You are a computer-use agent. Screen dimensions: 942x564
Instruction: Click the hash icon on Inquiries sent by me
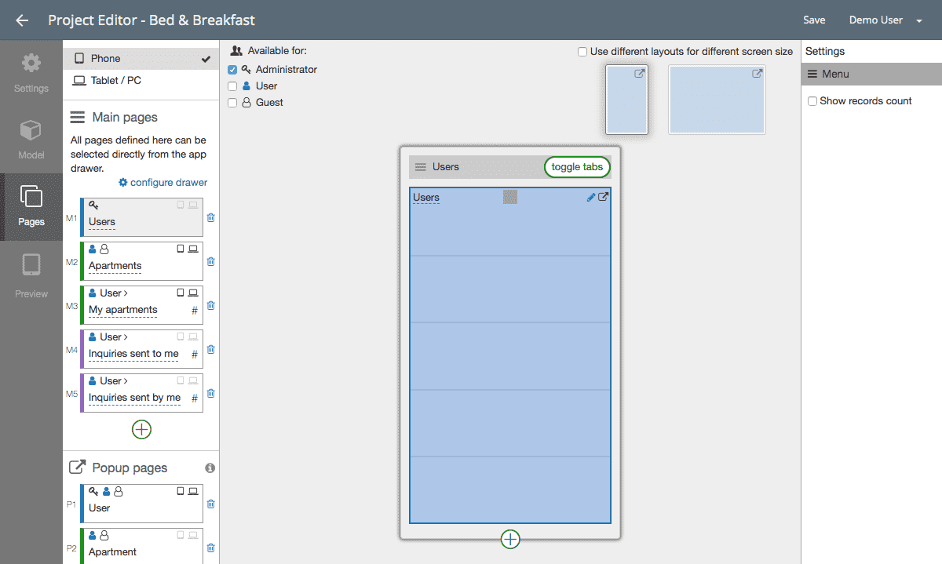tap(195, 398)
